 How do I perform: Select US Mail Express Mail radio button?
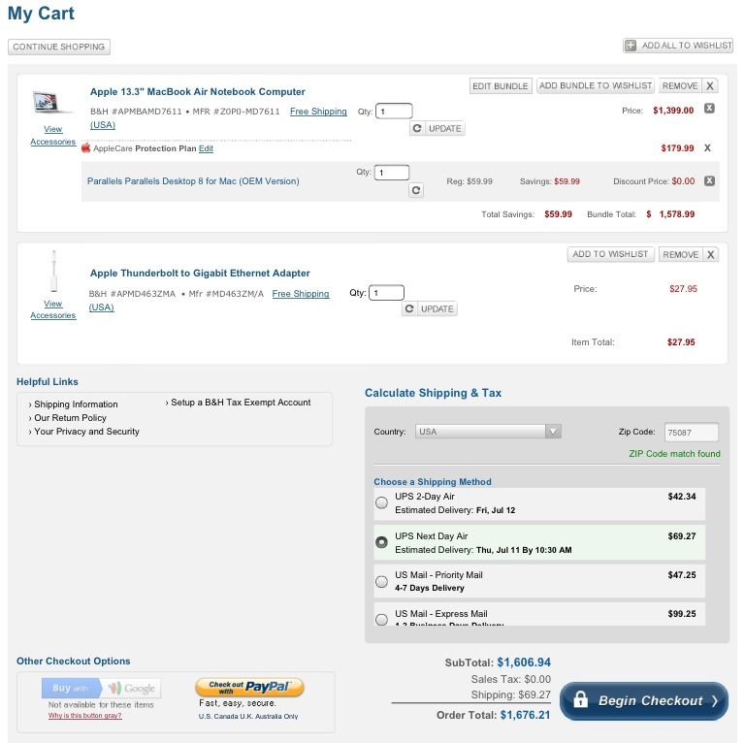click(x=381, y=619)
